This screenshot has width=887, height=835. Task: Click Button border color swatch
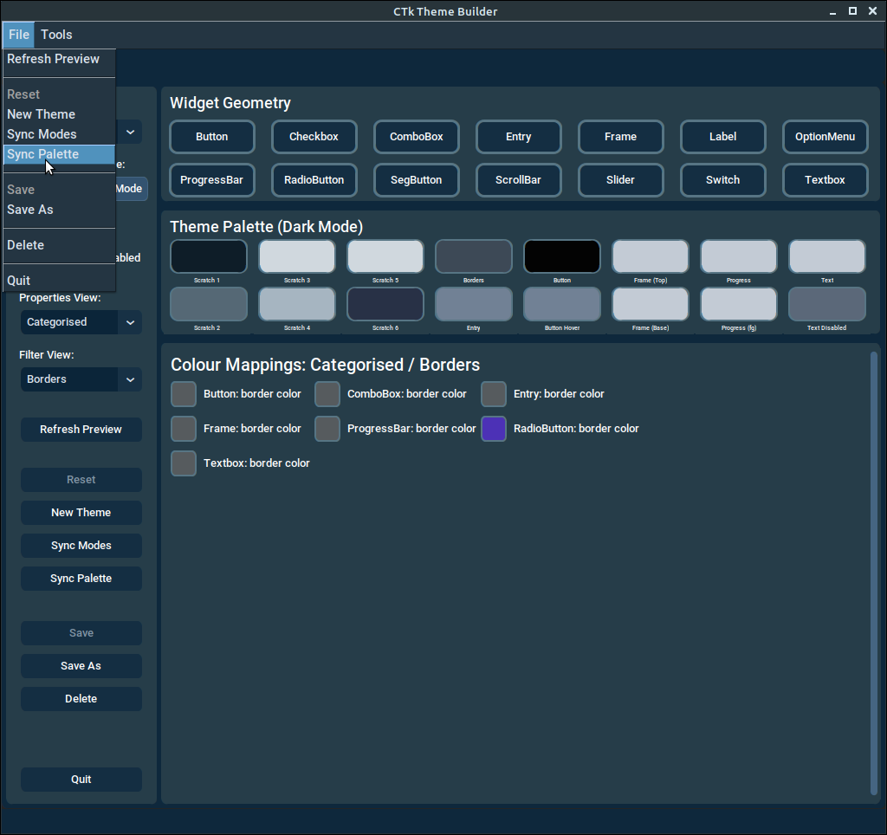[x=184, y=394]
